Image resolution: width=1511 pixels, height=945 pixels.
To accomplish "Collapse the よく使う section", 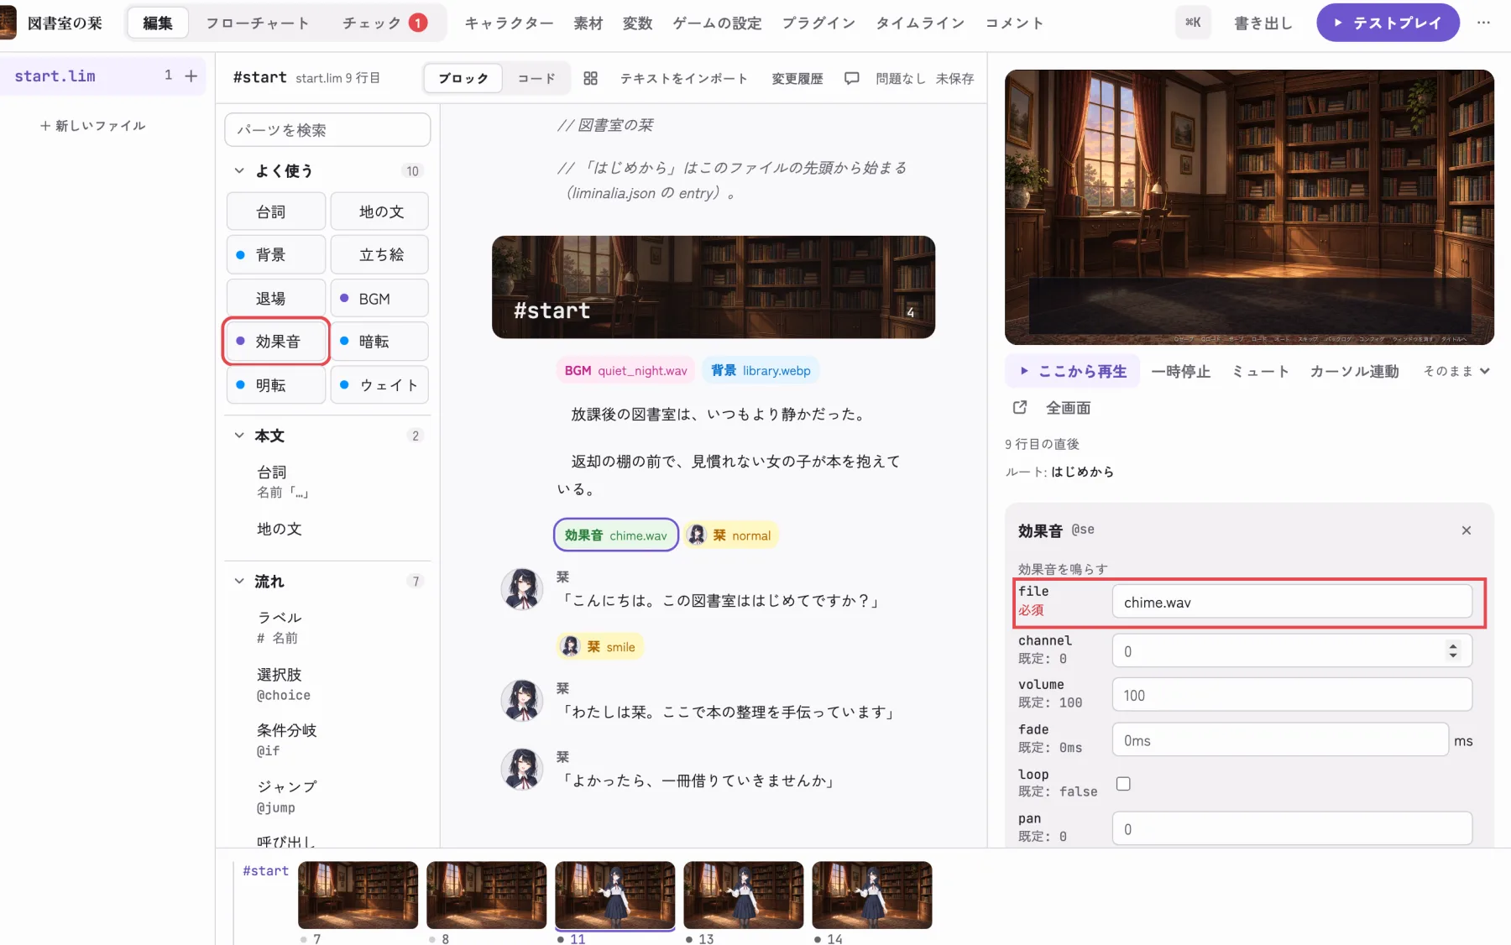I will pyautogui.click(x=239, y=170).
